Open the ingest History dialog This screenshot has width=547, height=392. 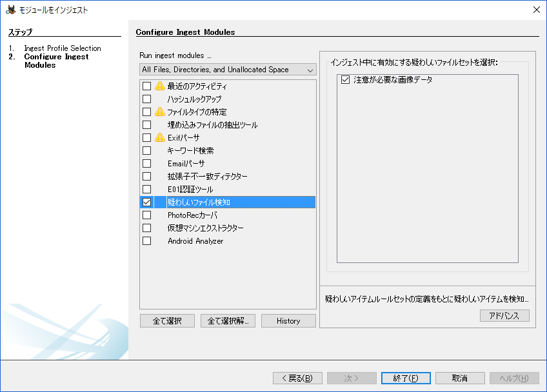click(288, 320)
